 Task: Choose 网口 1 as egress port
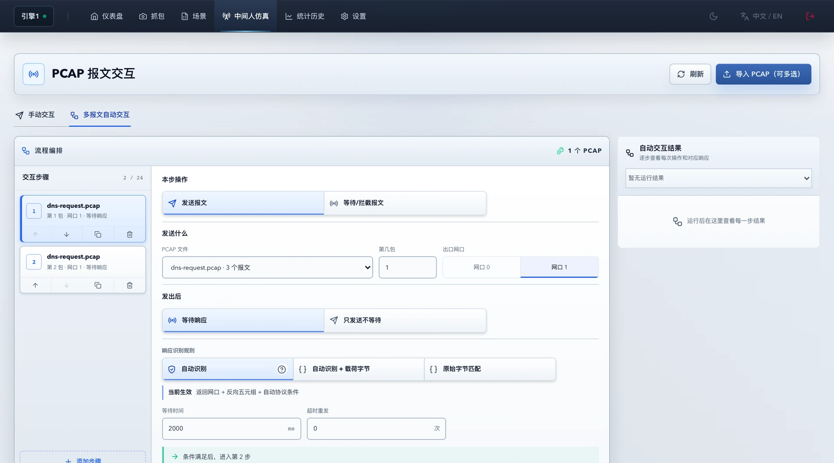click(x=559, y=267)
